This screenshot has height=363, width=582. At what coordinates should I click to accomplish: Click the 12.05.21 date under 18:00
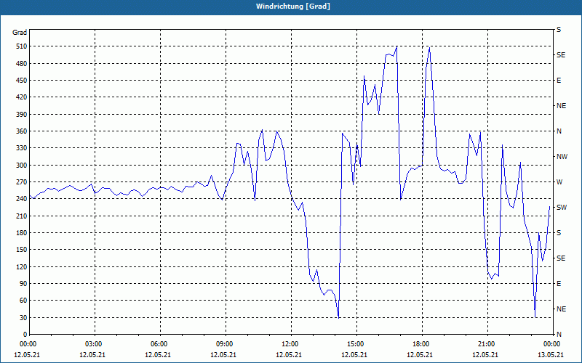[420, 355]
